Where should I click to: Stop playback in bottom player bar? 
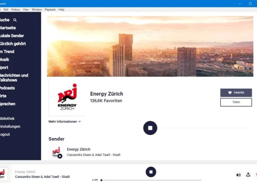click(x=151, y=172)
